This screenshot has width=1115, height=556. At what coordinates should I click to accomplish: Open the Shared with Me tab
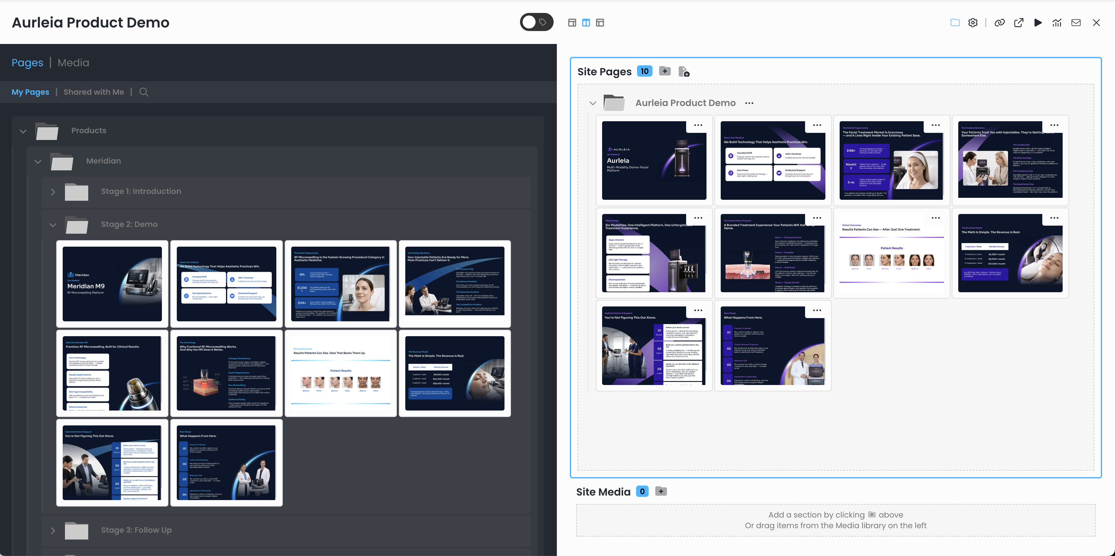[93, 92]
